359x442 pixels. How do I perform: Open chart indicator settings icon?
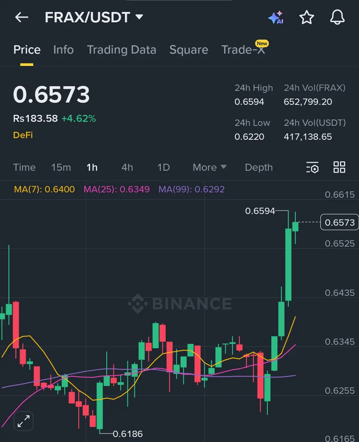312,167
